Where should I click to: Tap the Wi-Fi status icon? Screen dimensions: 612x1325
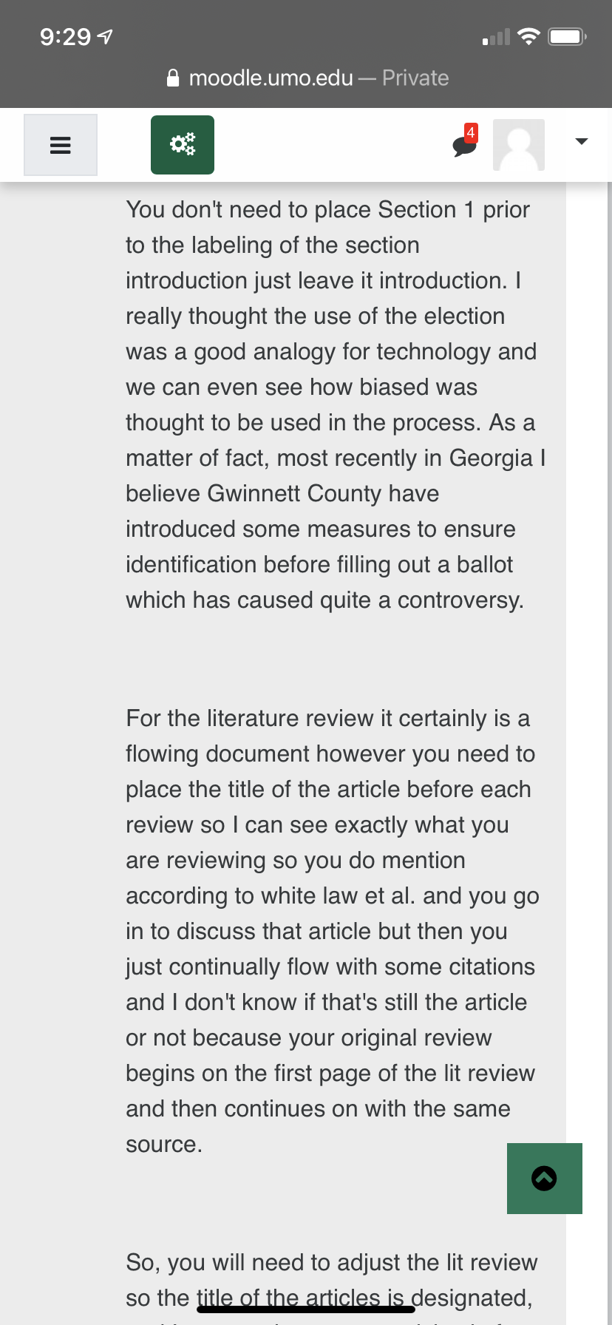pos(528,37)
